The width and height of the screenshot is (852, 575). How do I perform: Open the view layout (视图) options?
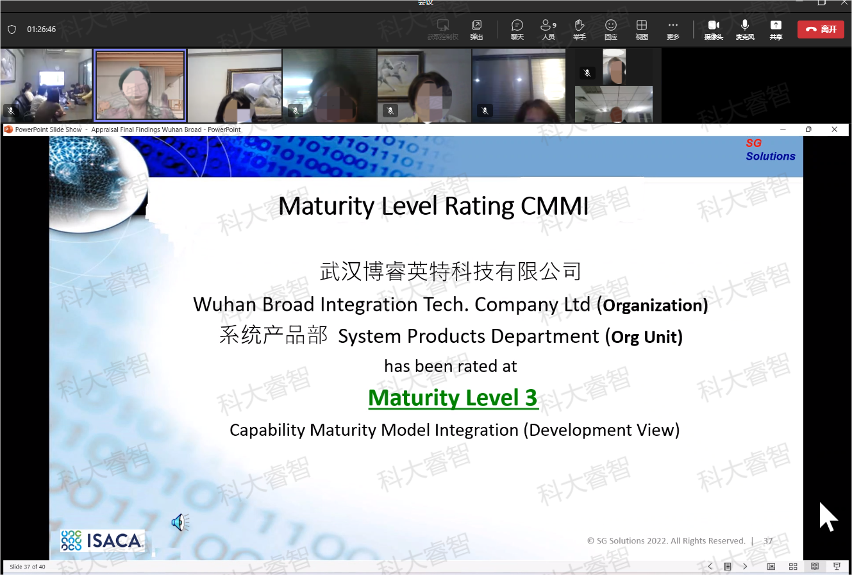click(x=642, y=29)
